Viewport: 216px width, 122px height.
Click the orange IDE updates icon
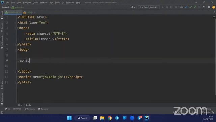click(x=214, y=7)
